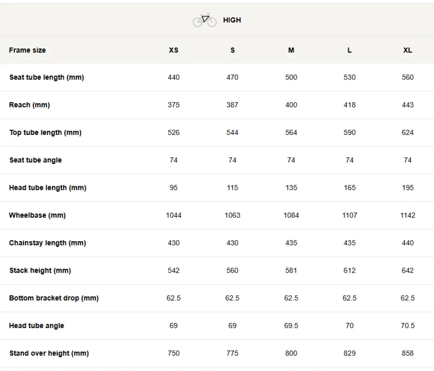Click the bicycle frame icon beside HIGH
Screen dimensions: 434x371
205,20
